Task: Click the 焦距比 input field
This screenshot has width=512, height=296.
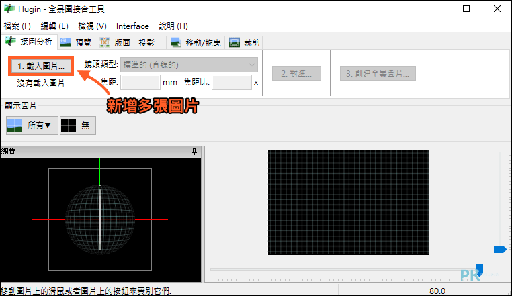Action: (x=232, y=83)
